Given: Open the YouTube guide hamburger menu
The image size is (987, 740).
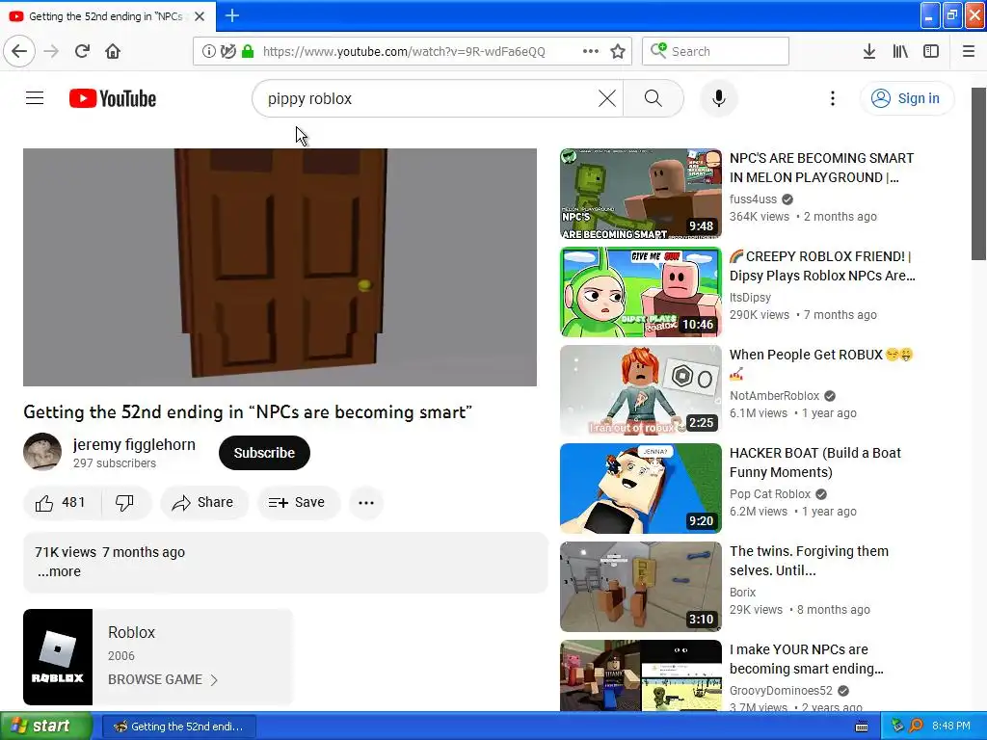Looking at the screenshot, I should coord(35,98).
